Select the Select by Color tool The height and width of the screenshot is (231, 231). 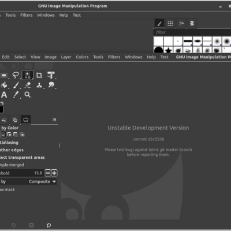coord(28,75)
